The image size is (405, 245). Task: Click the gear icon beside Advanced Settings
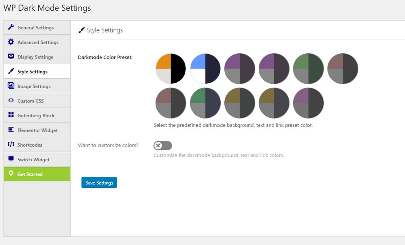[x=11, y=42]
